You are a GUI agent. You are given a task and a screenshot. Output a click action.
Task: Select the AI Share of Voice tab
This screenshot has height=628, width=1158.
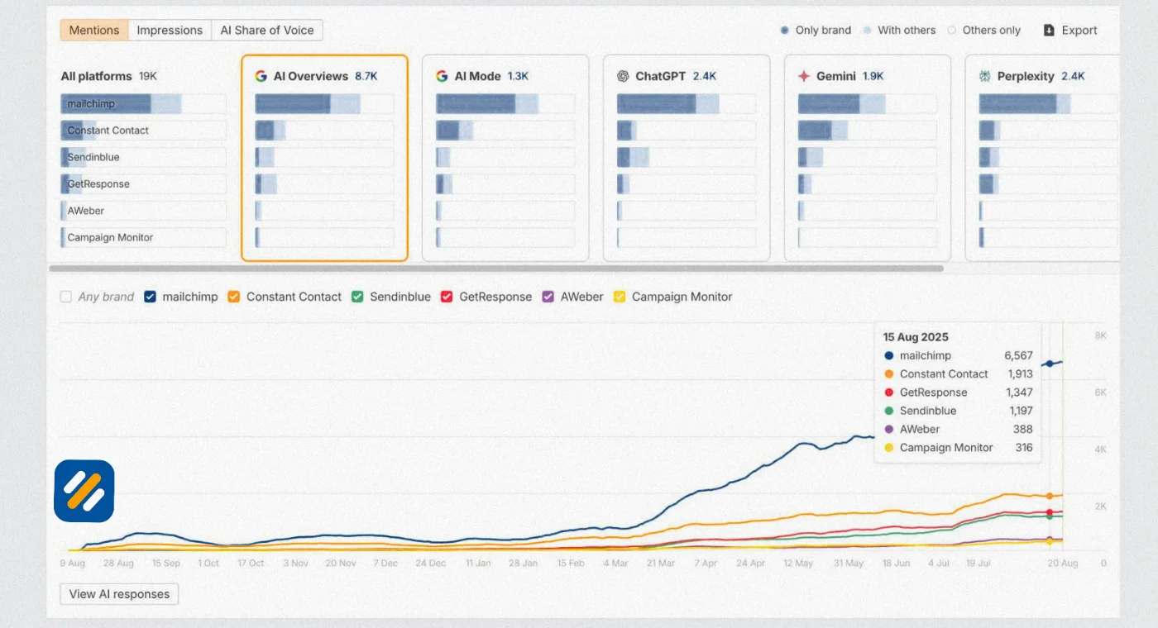click(x=267, y=31)
